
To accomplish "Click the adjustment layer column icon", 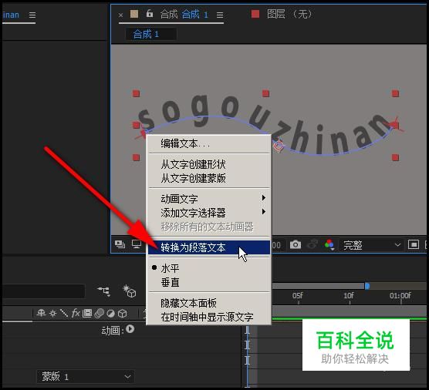I will point(110,313).
